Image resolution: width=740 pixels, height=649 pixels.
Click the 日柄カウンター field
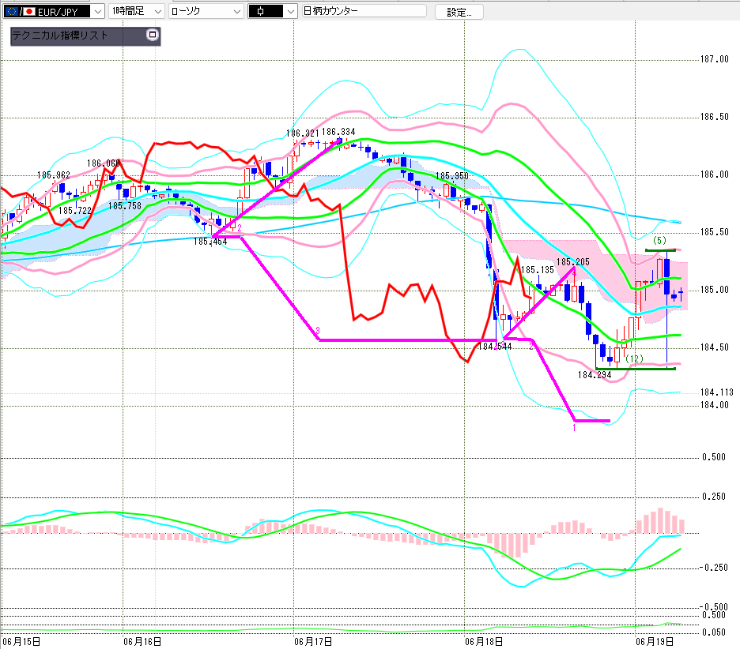(x=364, y=11)
